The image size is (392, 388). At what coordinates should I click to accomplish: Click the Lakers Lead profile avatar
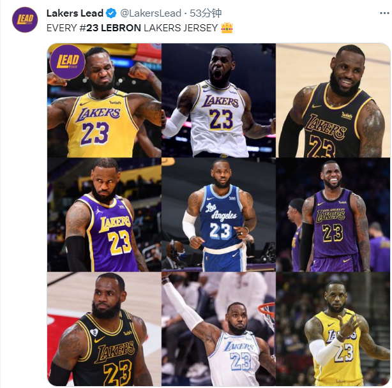click(x=25, y=19)
